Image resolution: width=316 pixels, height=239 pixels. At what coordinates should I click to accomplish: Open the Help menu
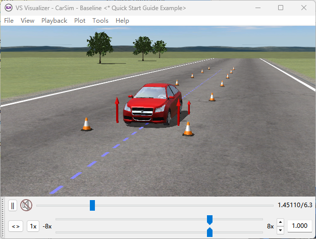(x=122, y=21)
